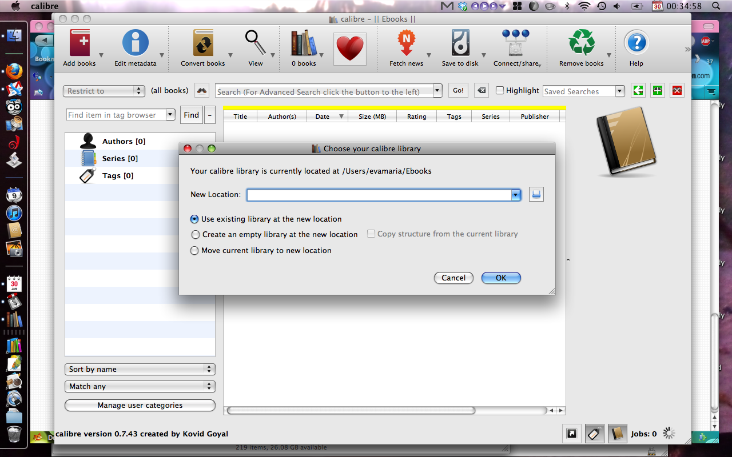Open Firefox from the Dock
732x457 pixels.
pyautogui.click(x=14, y=71)
